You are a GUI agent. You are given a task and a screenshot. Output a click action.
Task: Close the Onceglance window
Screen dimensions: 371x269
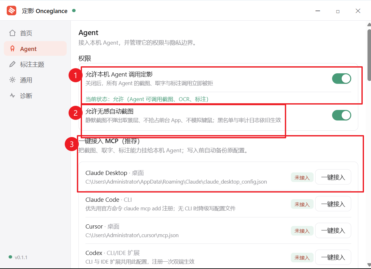(358, 11)
